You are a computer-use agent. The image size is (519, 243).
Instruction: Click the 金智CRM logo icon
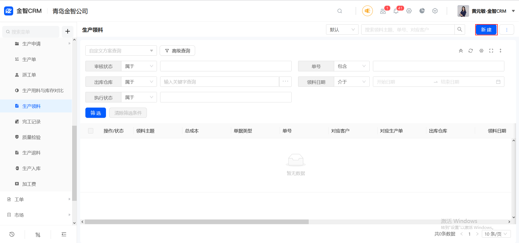click(x=9, y=11)
